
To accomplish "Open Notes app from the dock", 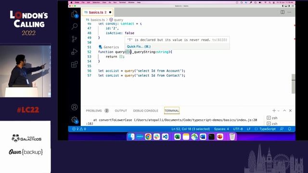I will tap(186, 136).
